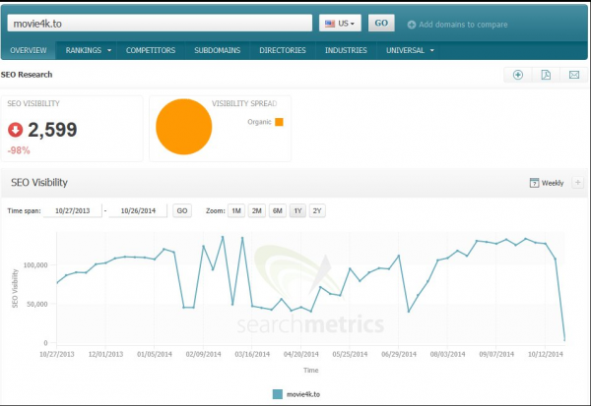Switch to the Overview tab
This screenshot has width=591, height=406.
click(x=29, y=50)
